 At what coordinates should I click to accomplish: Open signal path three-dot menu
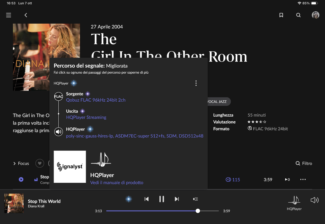pyautogui.click(x=196, y=83)
